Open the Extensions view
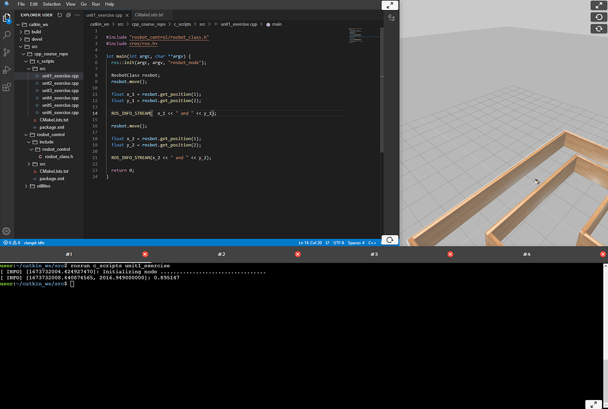Viewport: 608px width, 409px height. [x=7, y=87]
